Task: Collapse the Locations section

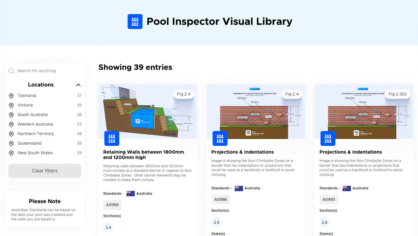Action: [x=78, y=85]
